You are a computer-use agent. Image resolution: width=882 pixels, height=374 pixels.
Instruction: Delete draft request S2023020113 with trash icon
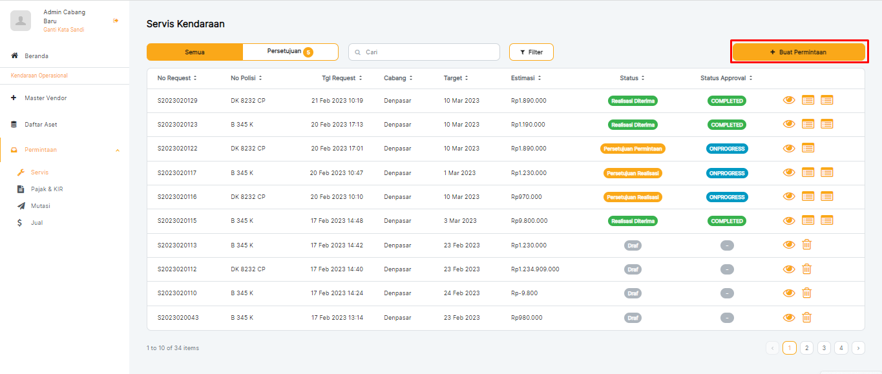[x=806, y=245]
